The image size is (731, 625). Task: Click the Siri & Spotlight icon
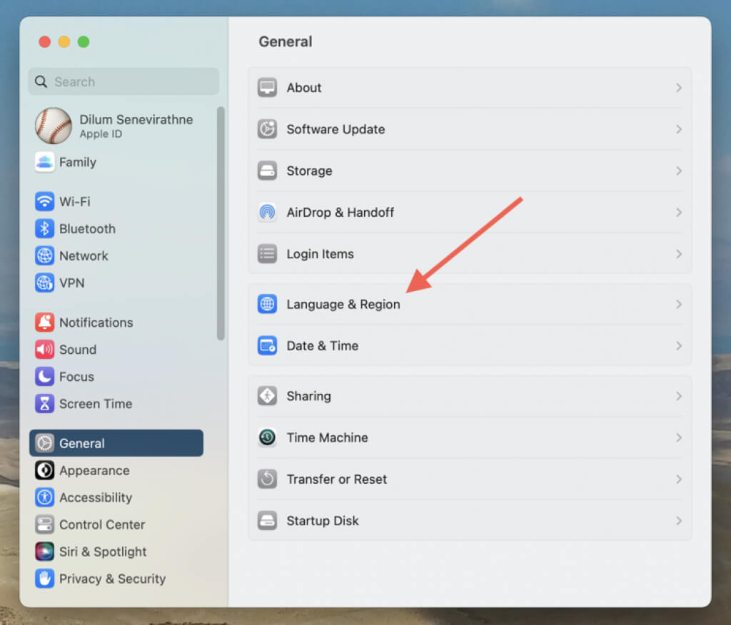point(44,552)
